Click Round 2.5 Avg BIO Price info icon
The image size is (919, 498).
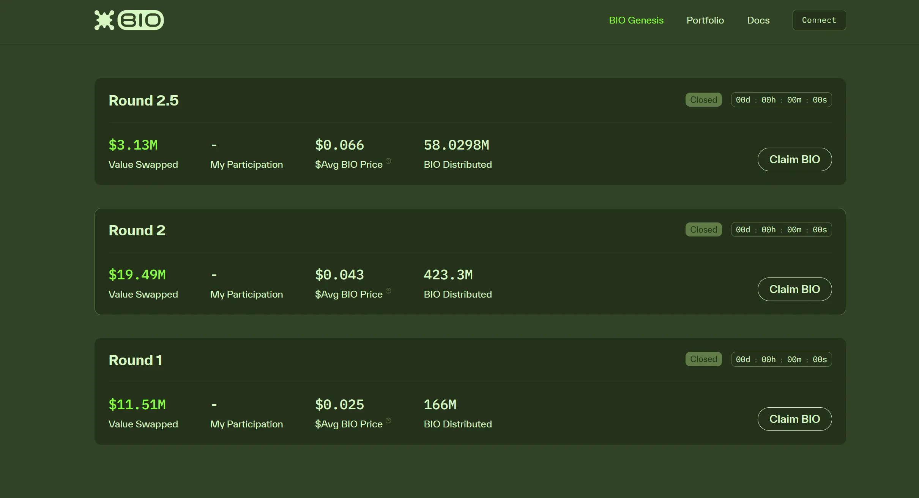388,161
